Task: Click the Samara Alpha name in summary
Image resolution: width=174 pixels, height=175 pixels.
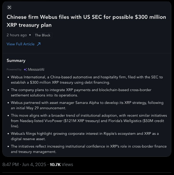Action: point(87,103)
